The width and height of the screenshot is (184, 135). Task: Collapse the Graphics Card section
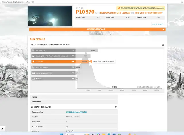pyautogui.click(x=116, y=107)
